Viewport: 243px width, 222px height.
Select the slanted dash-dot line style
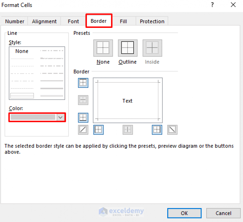point(52,58)
